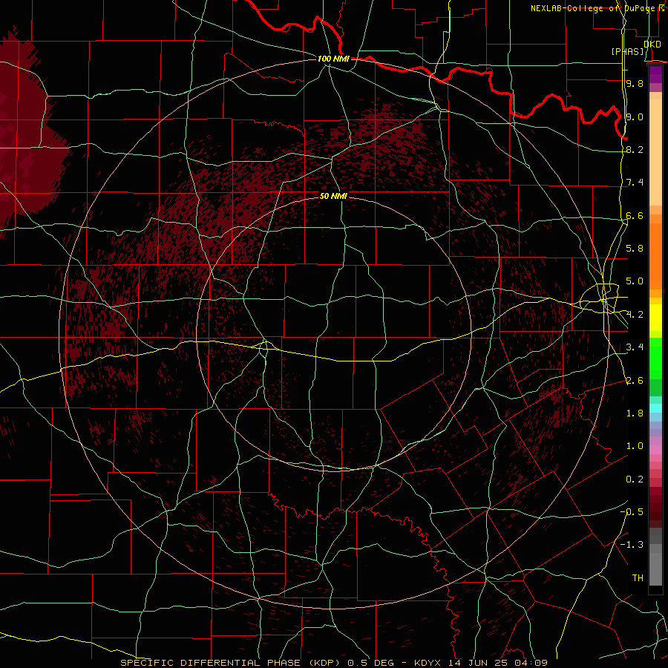
Task: Click the 5.8 color scale value
Action: pyautogui.click(x=635, y=249)
